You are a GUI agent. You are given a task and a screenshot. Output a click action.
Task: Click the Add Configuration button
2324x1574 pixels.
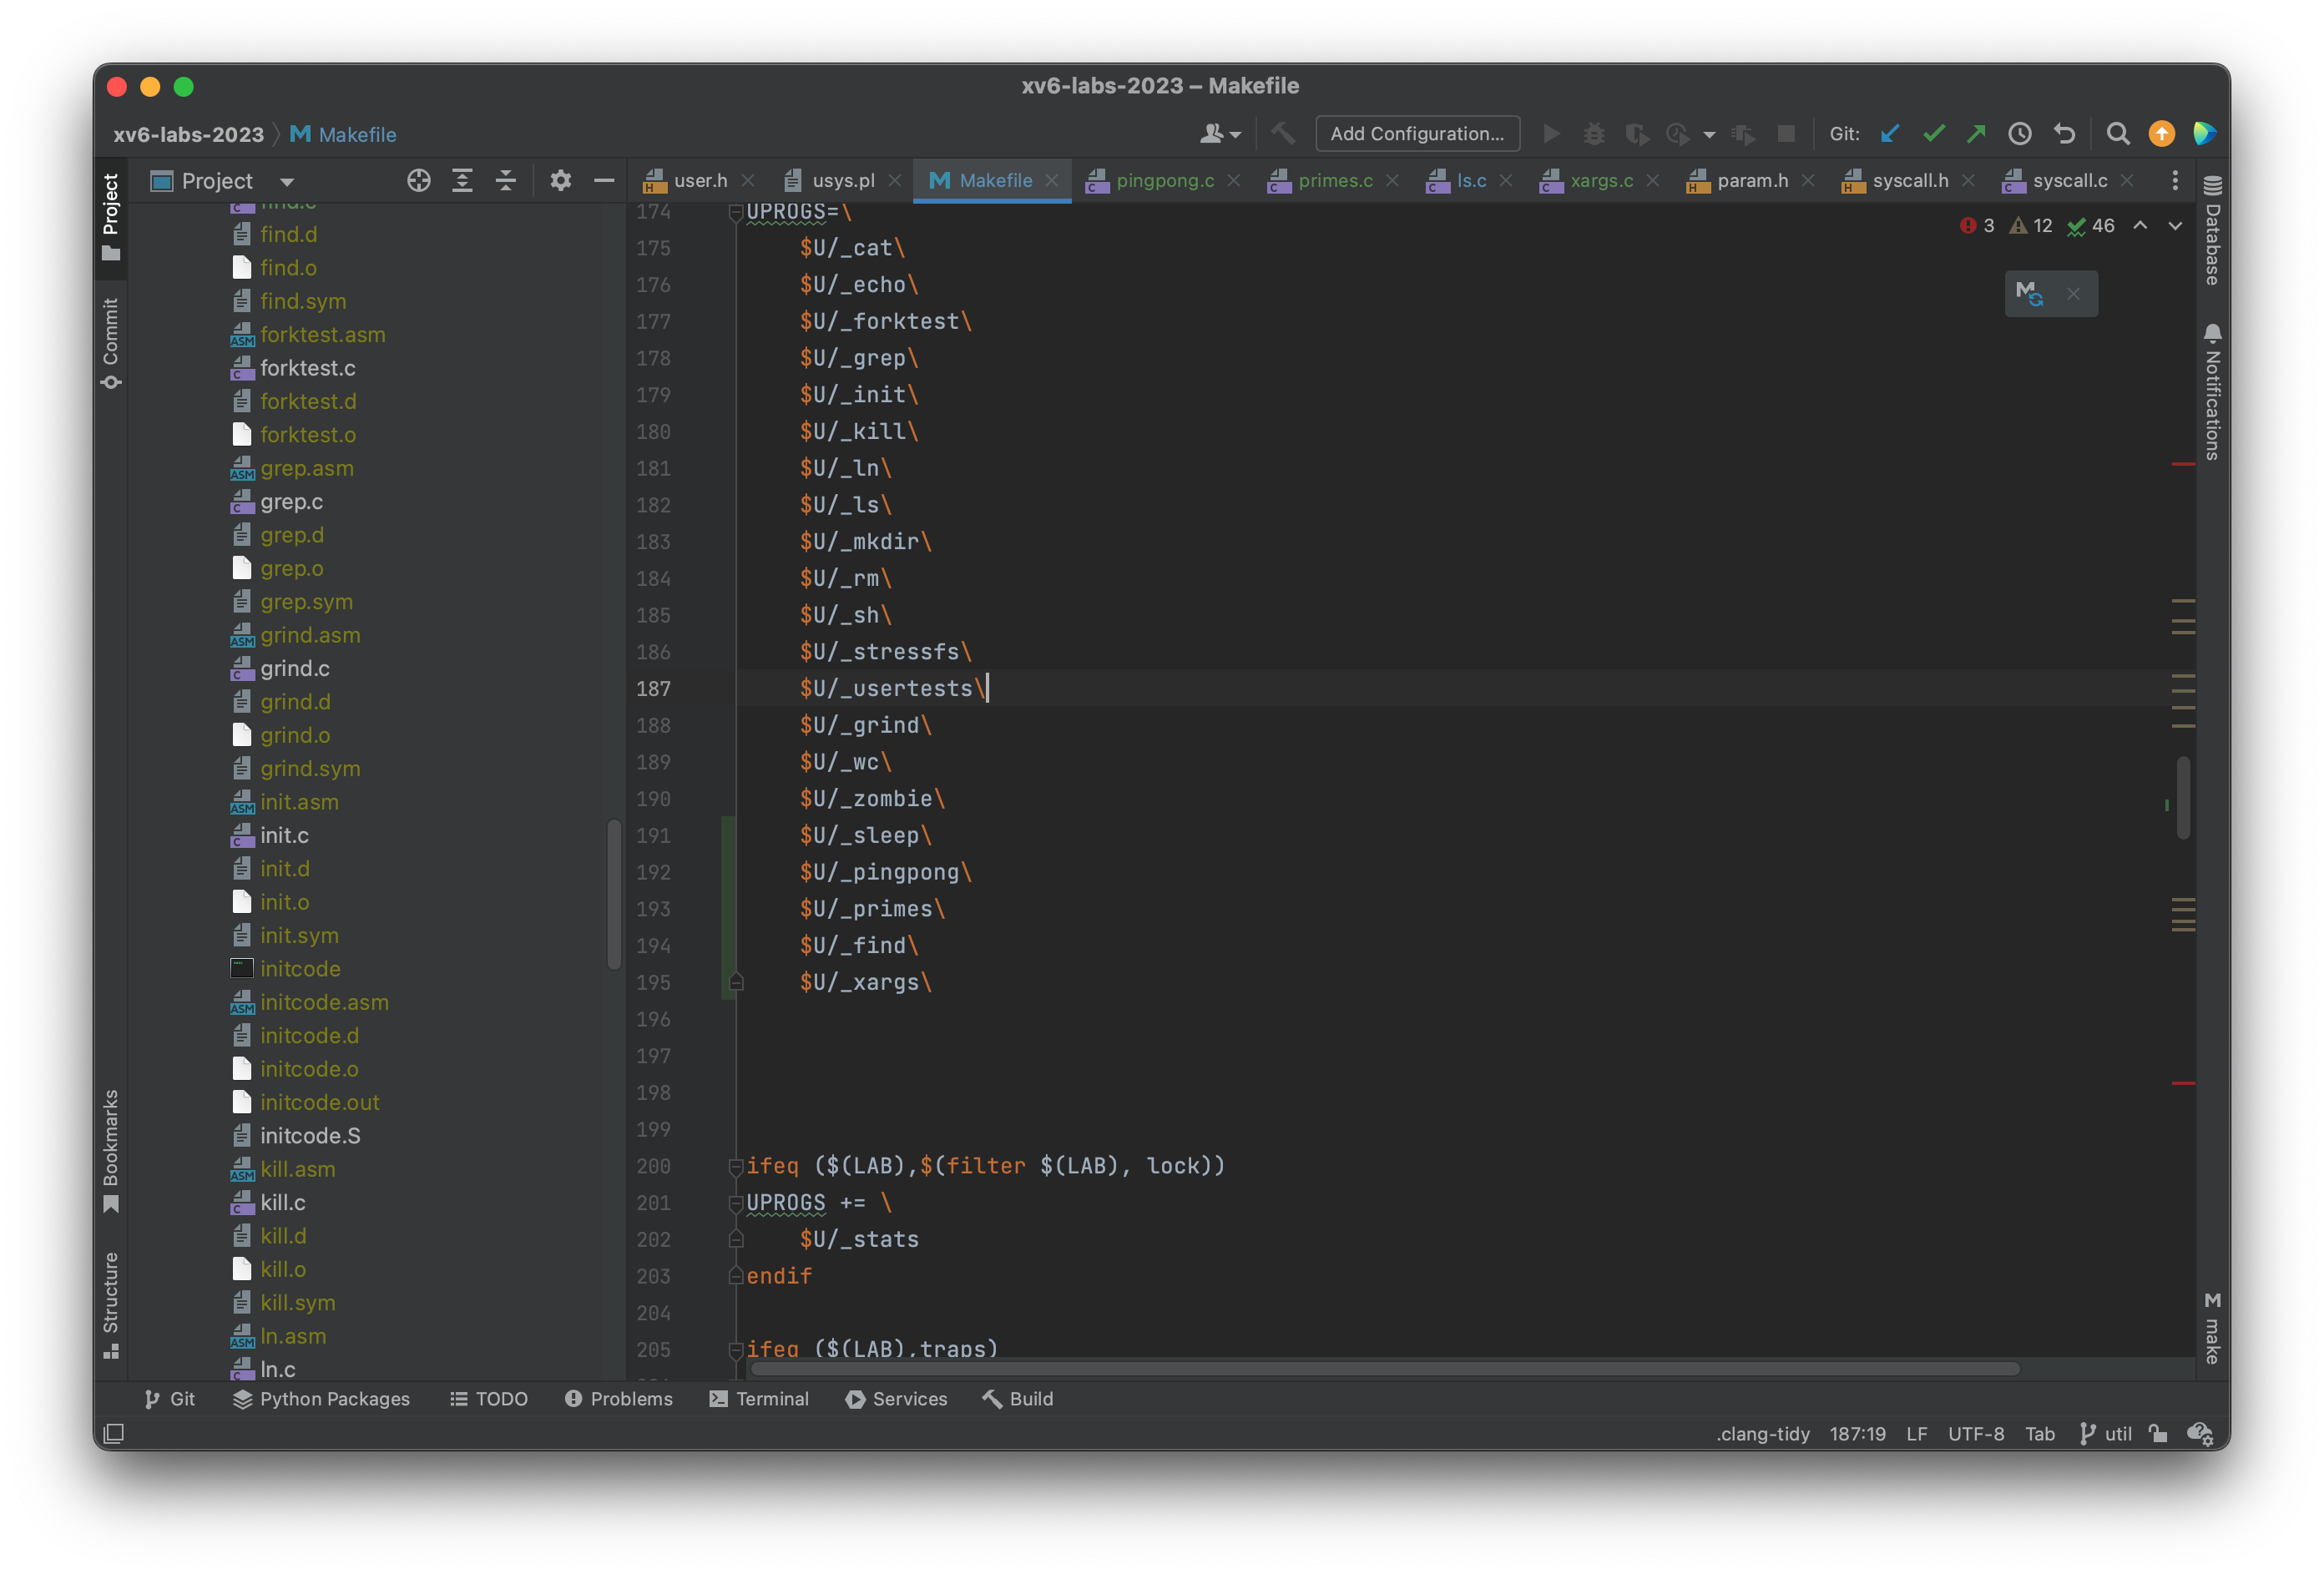click(x=1418, y=133)
